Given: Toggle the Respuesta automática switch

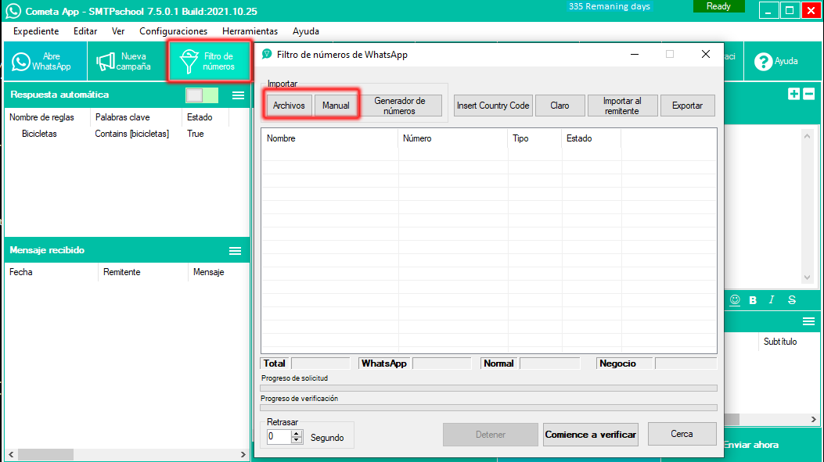Looking at the screenshot, I should tap(202, 95).
